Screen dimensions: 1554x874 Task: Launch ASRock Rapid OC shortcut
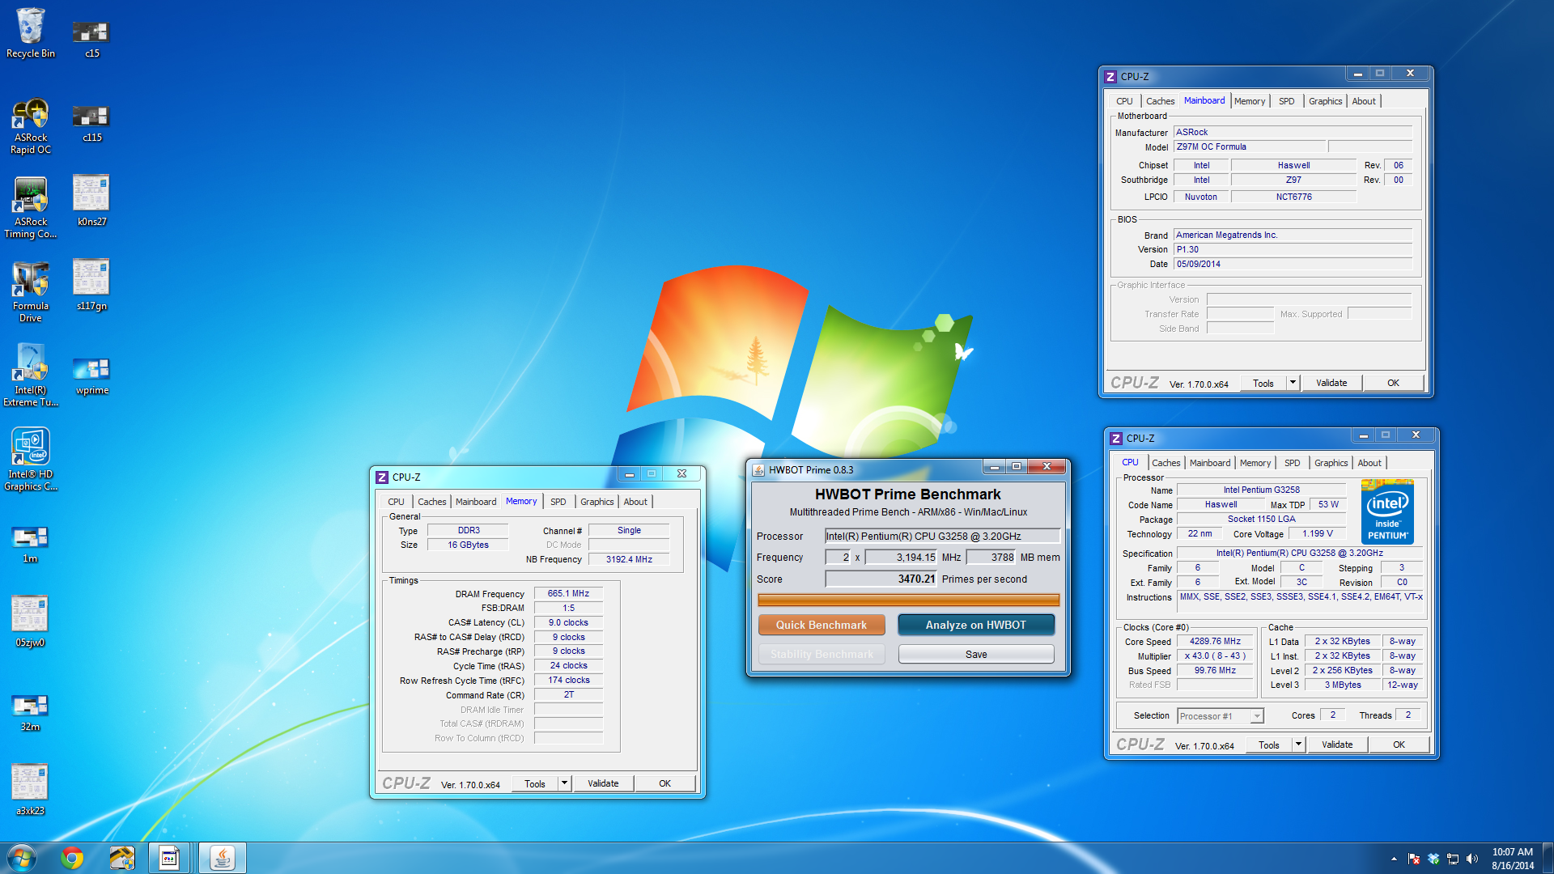point(31,126)
